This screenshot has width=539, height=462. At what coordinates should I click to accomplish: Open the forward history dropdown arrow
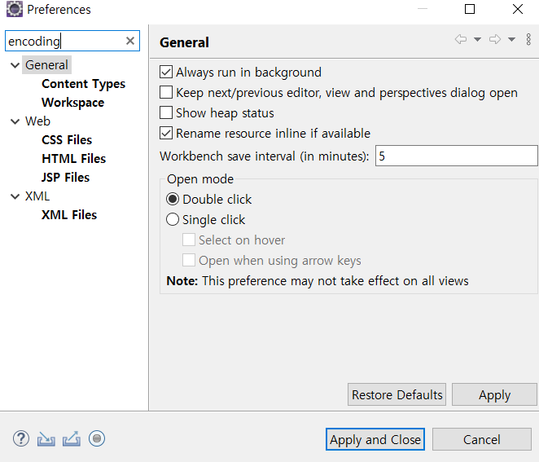pyautogui.click(x=511, y=39)
